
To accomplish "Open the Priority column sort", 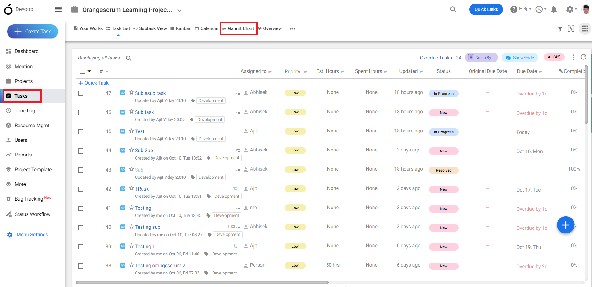I will click(x=306, y=71).
